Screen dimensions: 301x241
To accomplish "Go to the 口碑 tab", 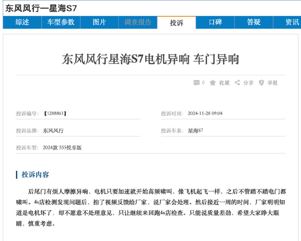I will point(215,22).
